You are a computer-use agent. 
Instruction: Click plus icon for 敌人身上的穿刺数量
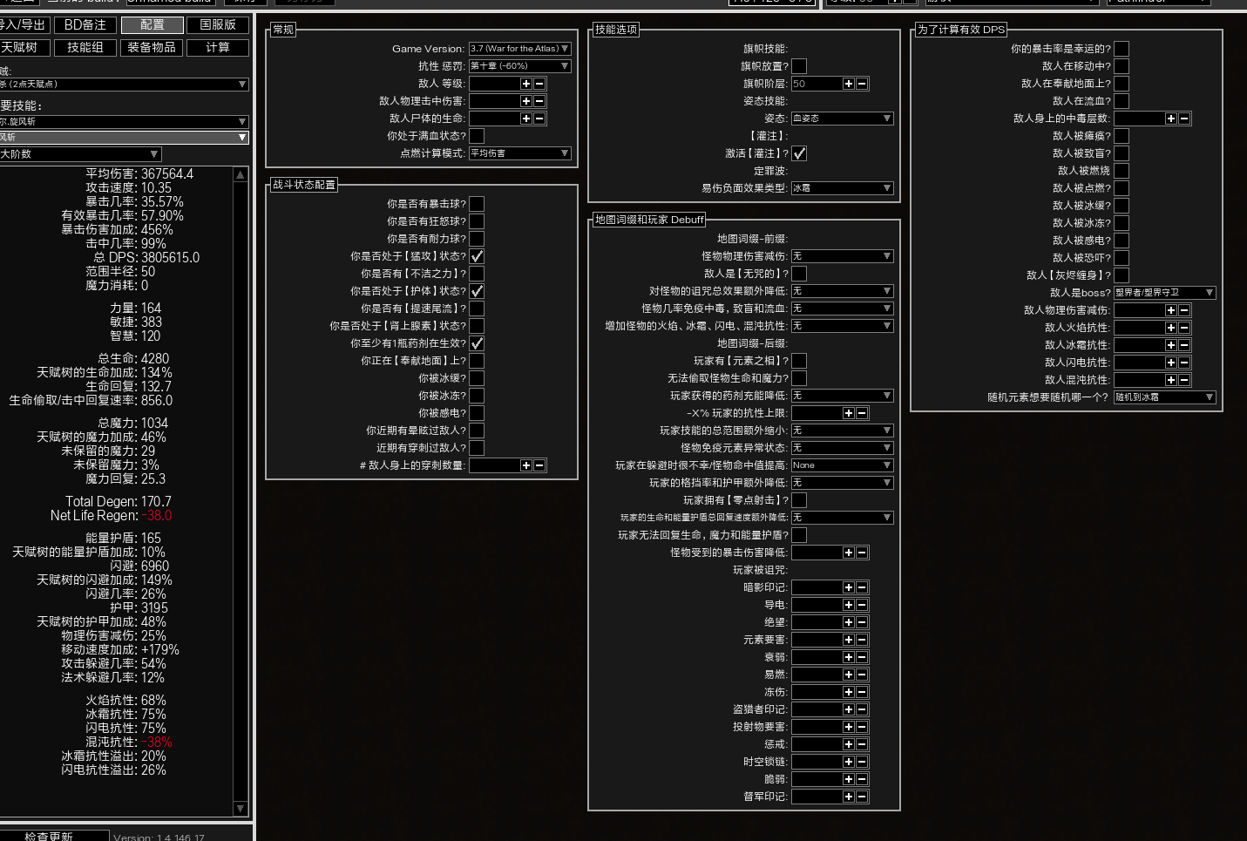point(525,465)
